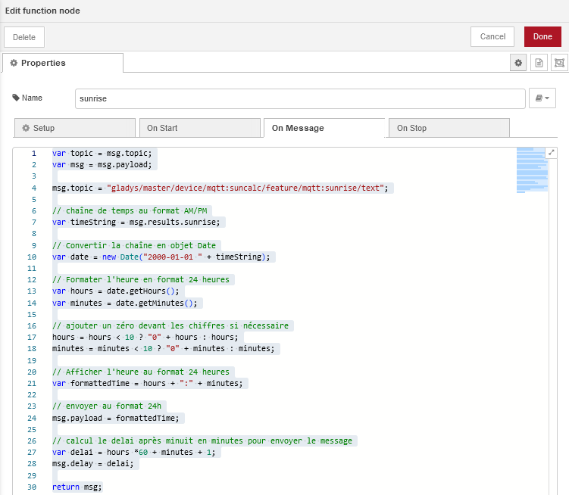Screen dimensions: 569x495
Task: Select the On Message tab
Action: pyautogui.click(x=324, y=129)
